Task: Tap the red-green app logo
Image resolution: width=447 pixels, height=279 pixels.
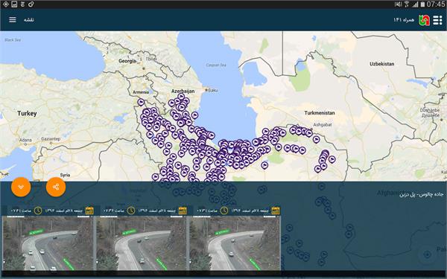Action: point(424,20)
